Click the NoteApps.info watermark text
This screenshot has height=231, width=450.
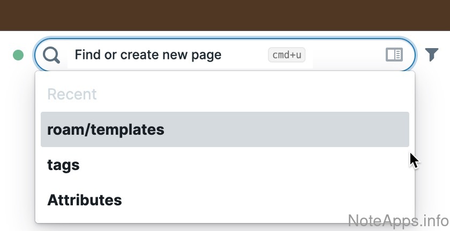tap(397, 220)
